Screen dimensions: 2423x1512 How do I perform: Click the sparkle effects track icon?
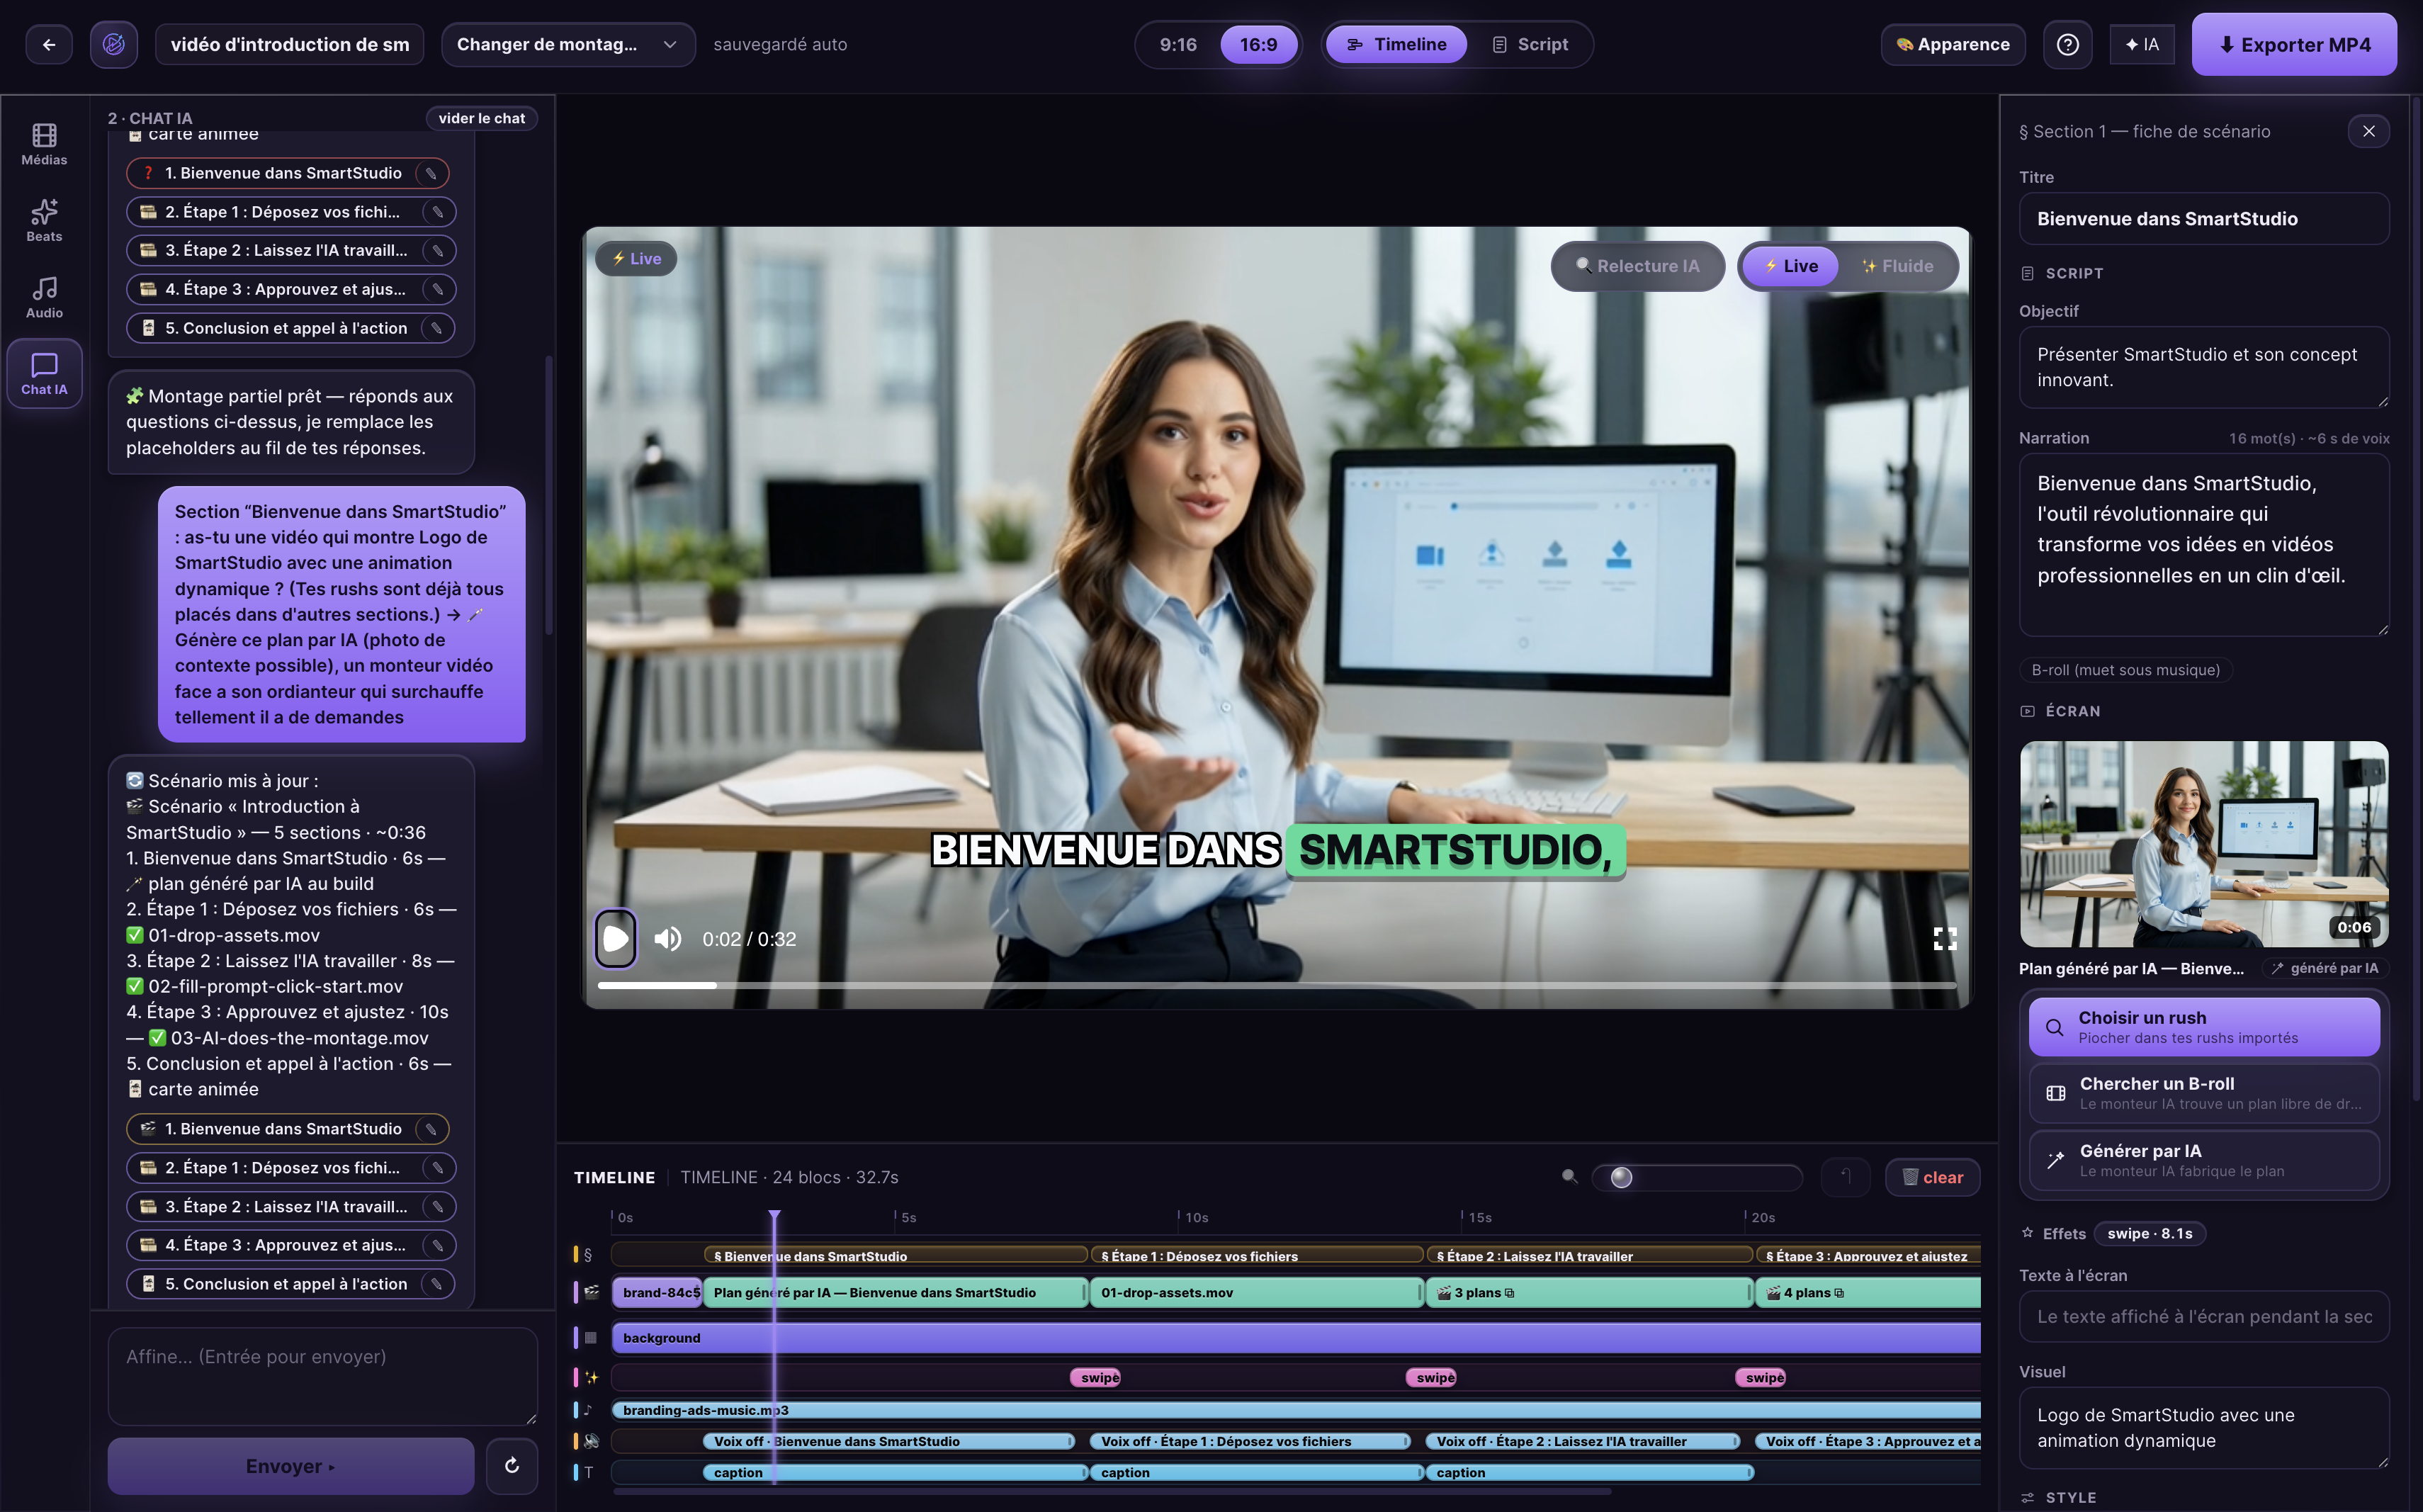point(591,1377)
